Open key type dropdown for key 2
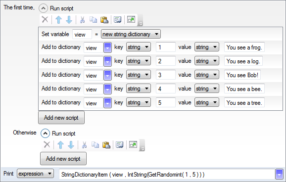The image size is (286, 182). point(139,61)
